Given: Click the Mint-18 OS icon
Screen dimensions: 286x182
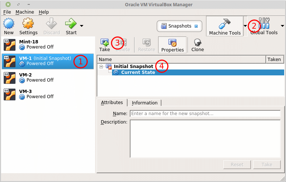Looking at the screenshot, I should point(10,45).
